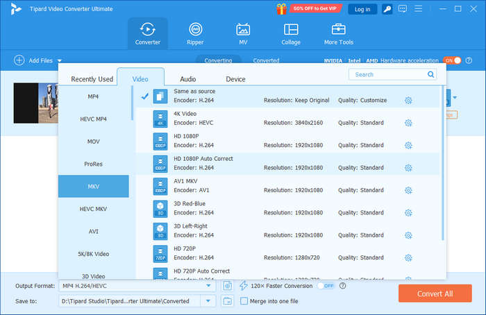Select AVI format category
Viewport: 486px width, 315px height.
(93, 231)
